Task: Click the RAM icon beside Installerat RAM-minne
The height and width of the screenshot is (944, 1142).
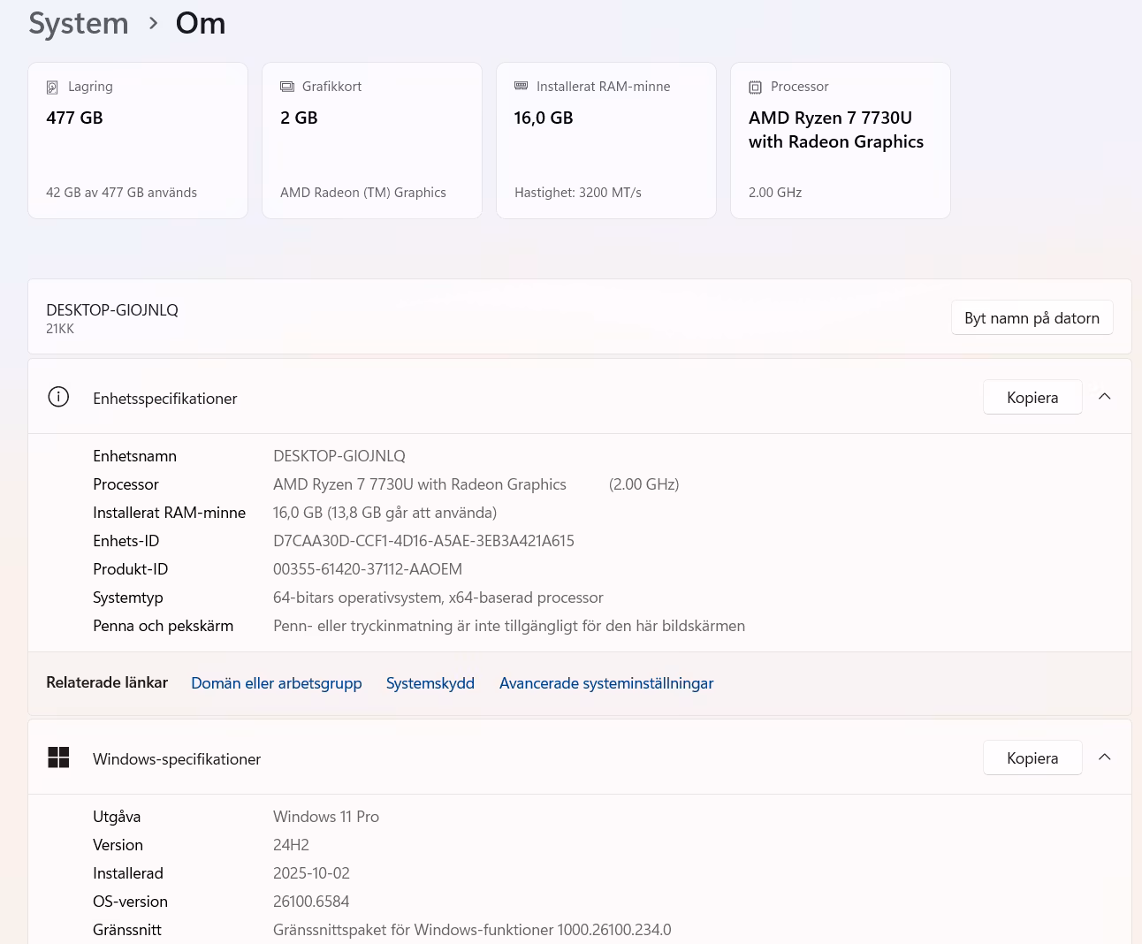Action: pyautogui.click(x=522, y=86)
